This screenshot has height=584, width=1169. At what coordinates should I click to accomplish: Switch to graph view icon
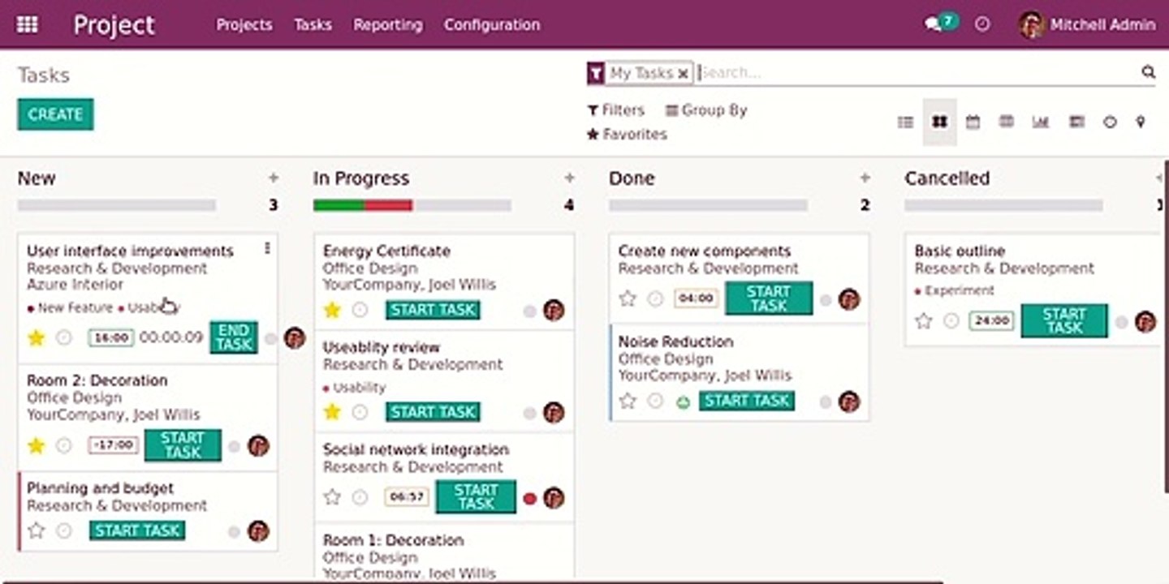point(1040,122)
